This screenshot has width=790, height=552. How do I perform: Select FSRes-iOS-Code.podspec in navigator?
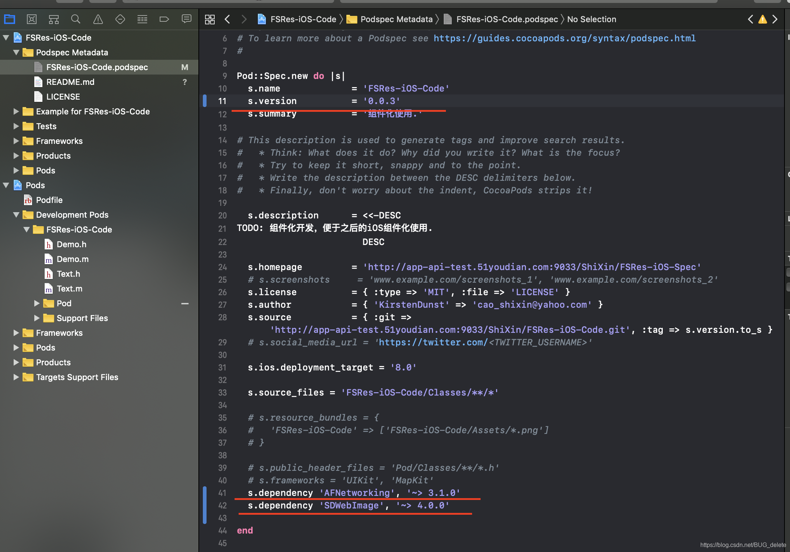pyautogui.click(x=99, y=67)
